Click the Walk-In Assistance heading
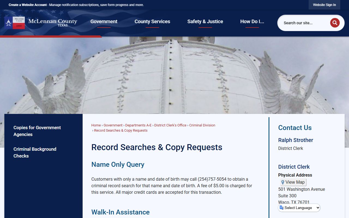 [121, 212]
